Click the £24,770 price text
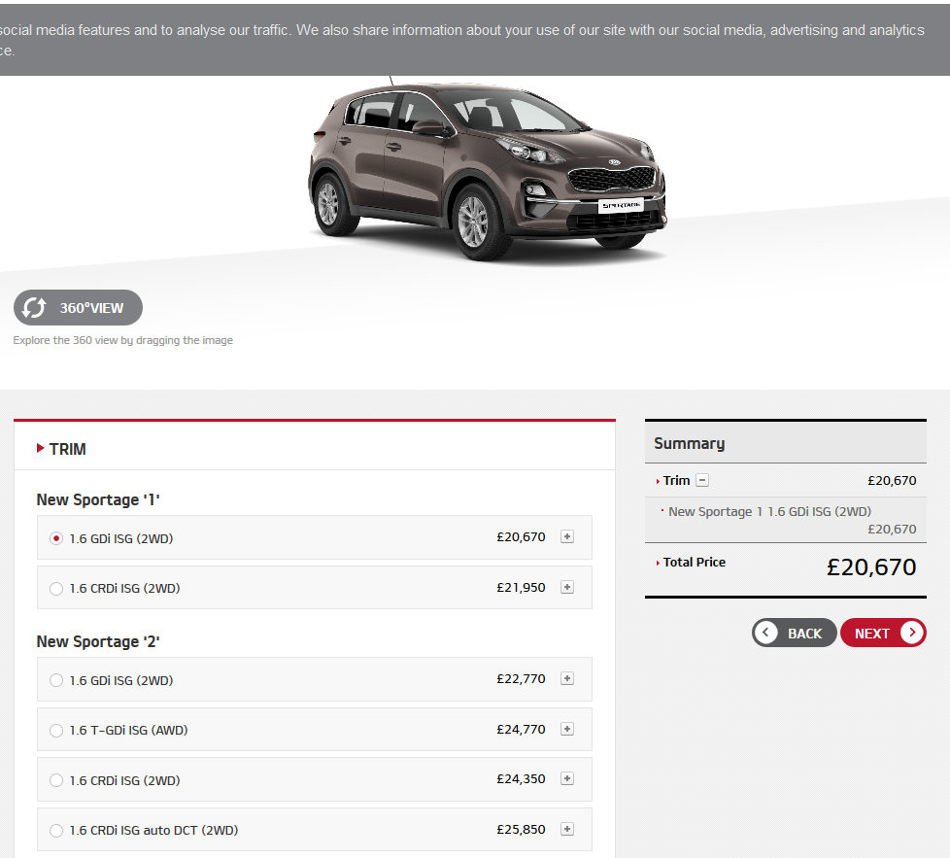 click(521, 729)
